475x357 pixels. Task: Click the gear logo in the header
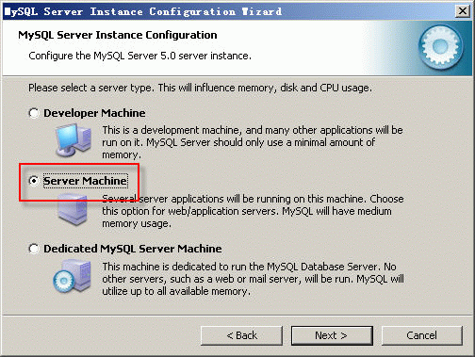440,46
